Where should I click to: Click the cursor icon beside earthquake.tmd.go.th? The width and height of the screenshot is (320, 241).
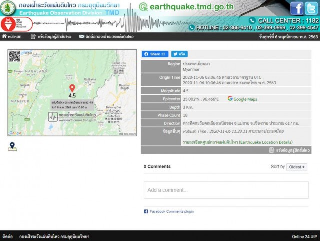143,7
